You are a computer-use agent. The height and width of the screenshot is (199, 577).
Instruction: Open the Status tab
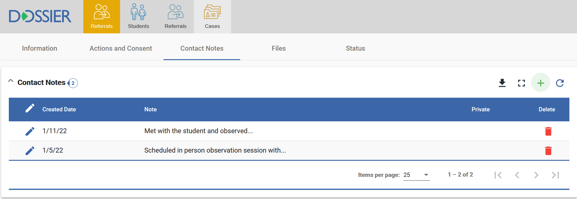click(355, 49)
